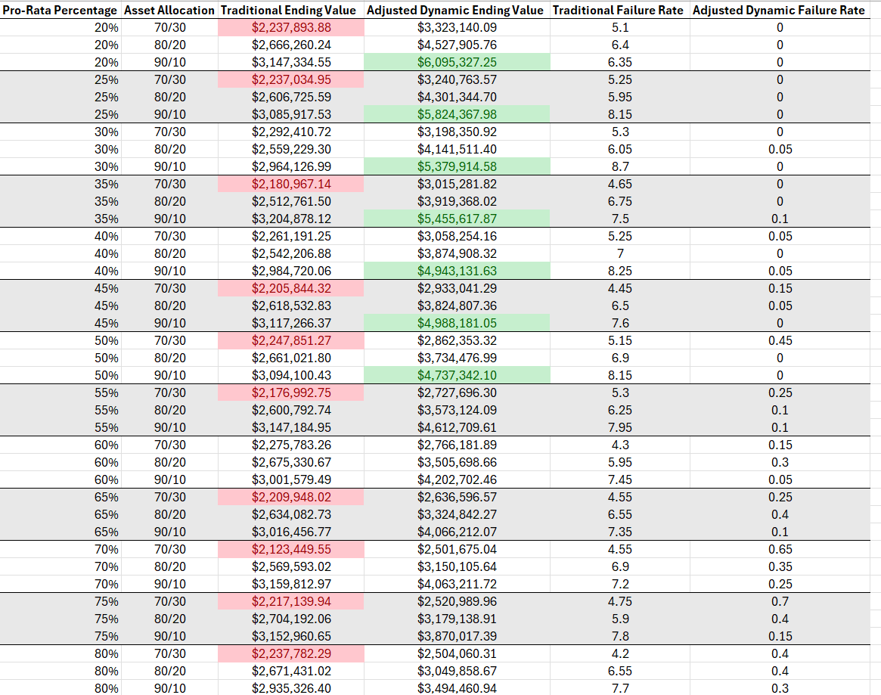Select cell $2,704,192.06
The image size is (881, 695).
[x=290, y=619]
